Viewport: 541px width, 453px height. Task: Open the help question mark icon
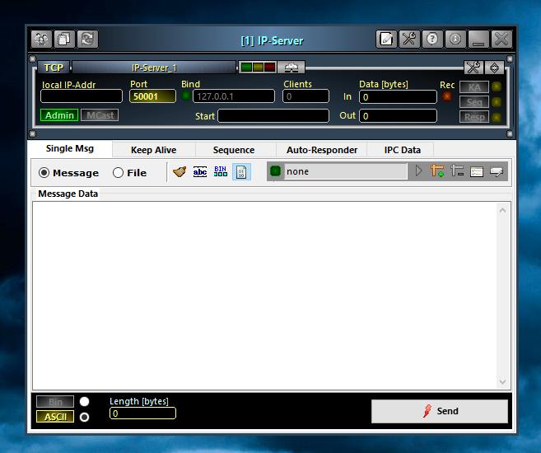coord(432,39)
